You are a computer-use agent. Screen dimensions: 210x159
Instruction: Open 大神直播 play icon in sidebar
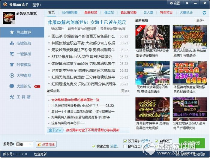12,75
